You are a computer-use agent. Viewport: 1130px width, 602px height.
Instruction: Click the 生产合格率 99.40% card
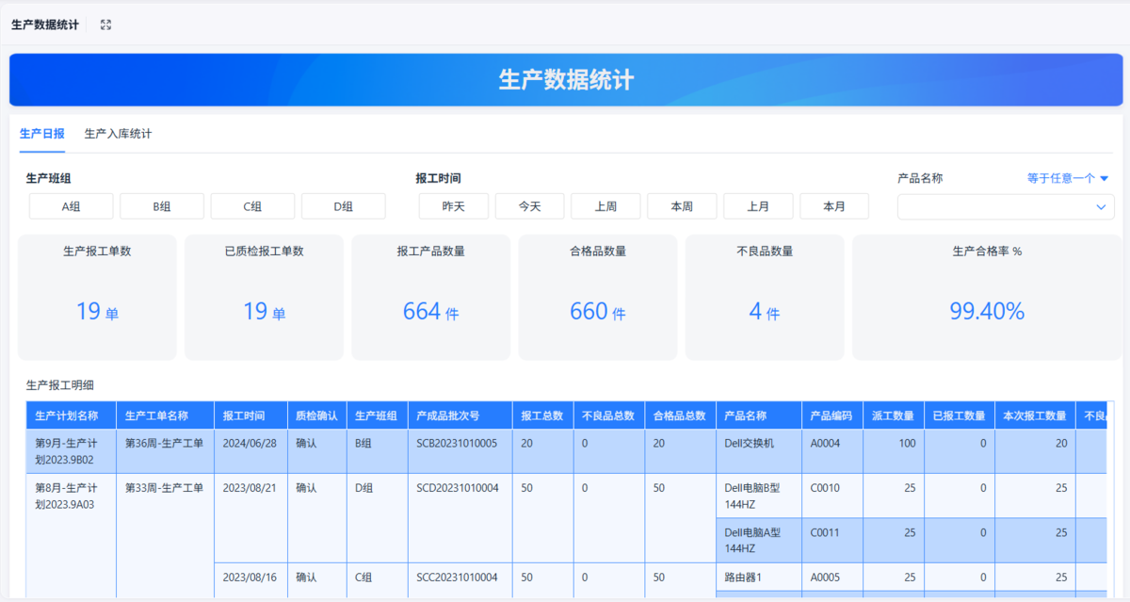coord(987,297)
